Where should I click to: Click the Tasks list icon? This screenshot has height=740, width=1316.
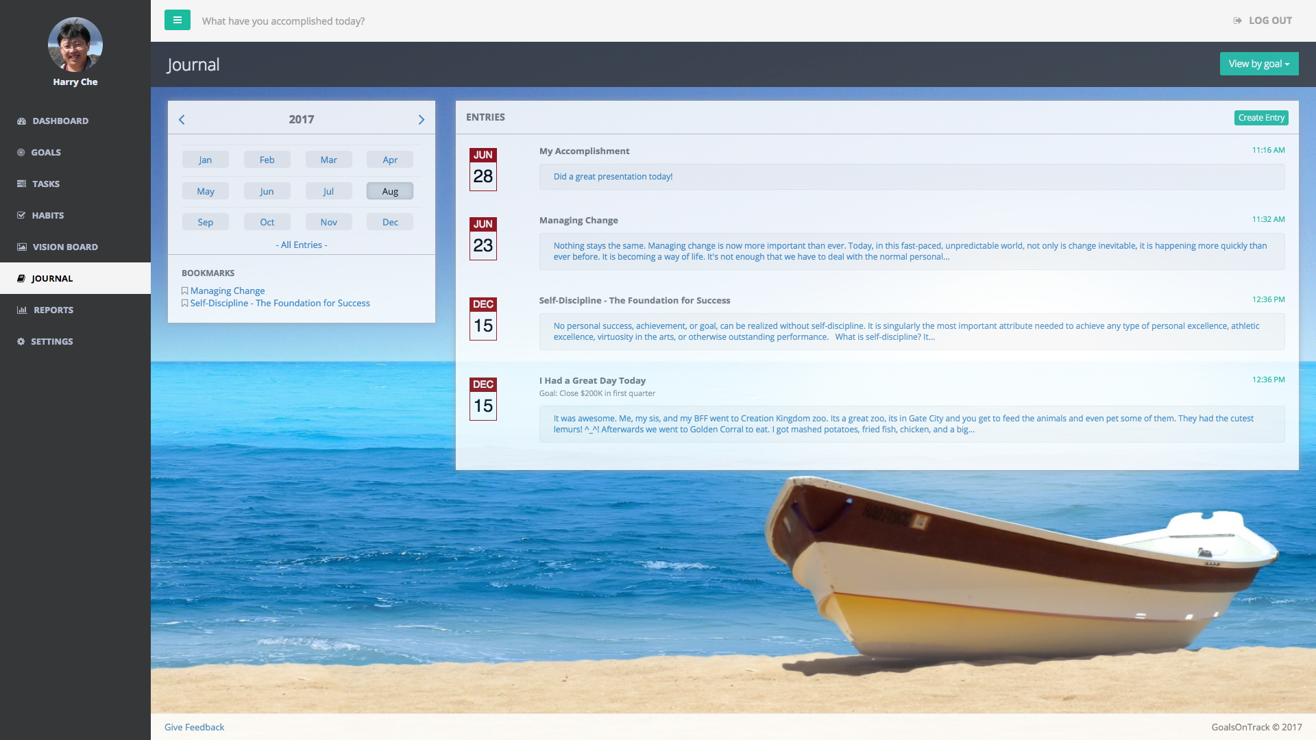pos(22,184)
